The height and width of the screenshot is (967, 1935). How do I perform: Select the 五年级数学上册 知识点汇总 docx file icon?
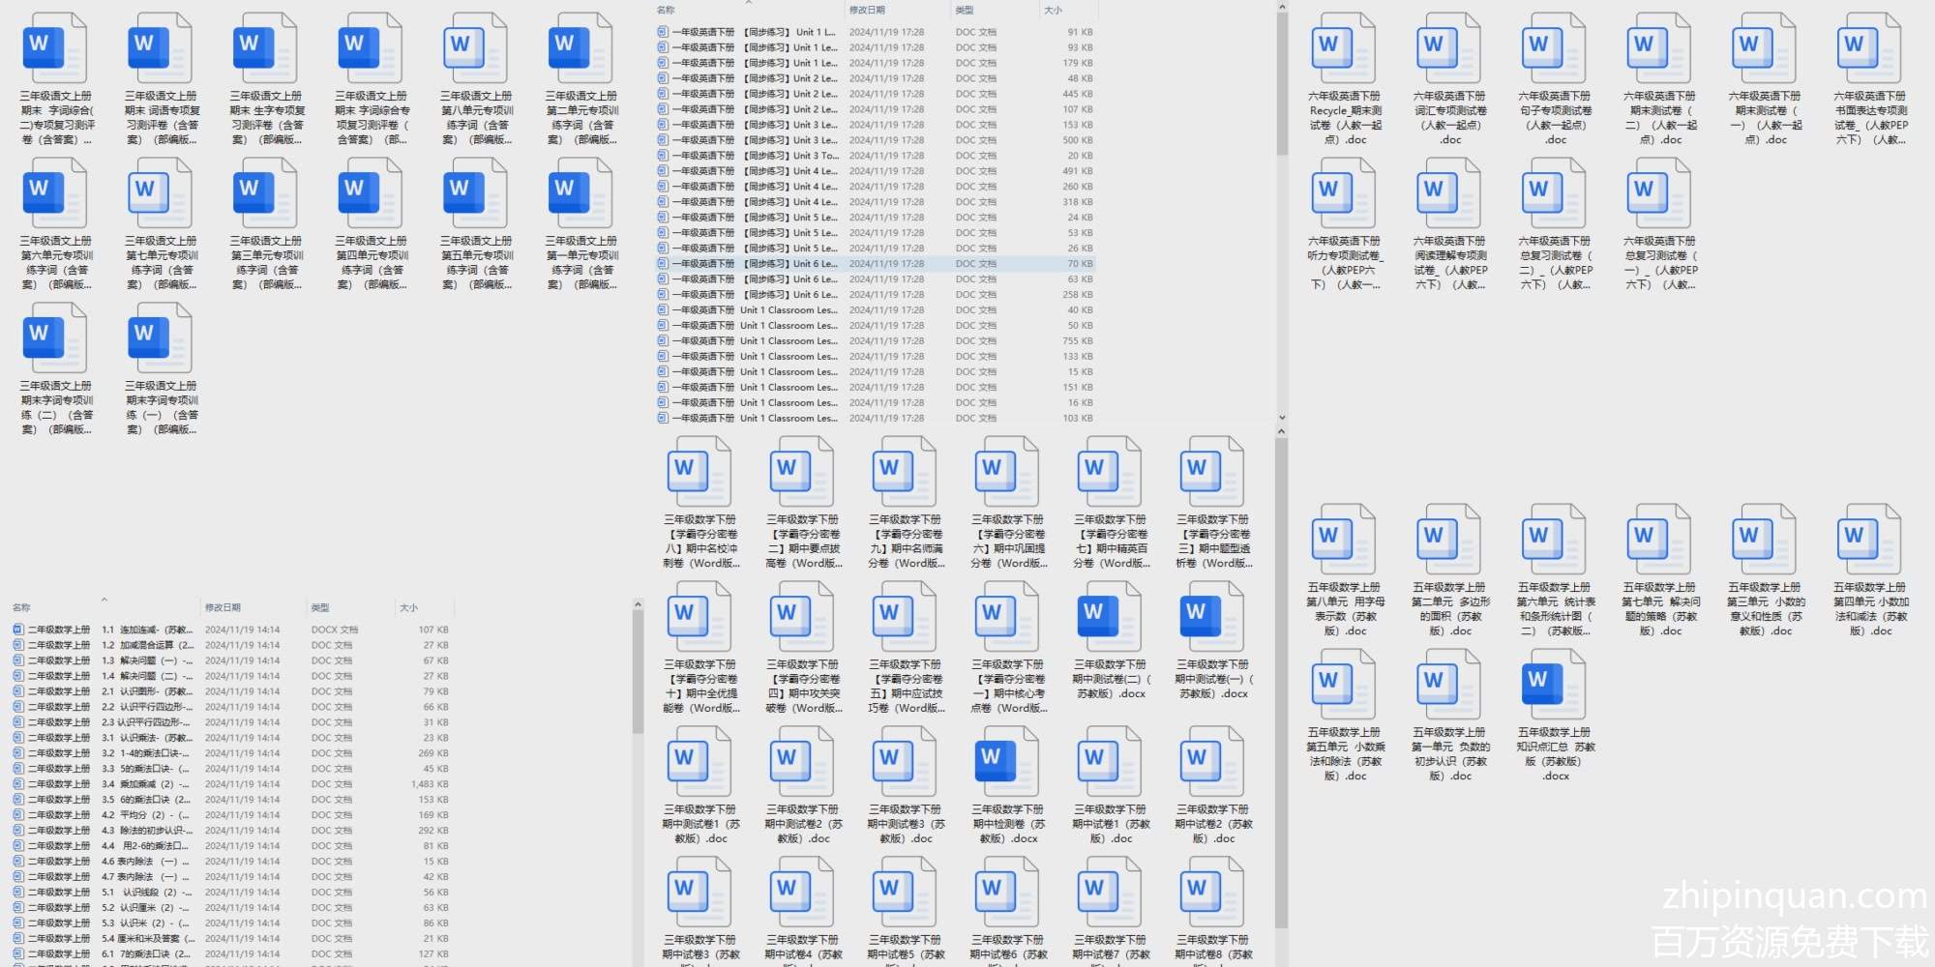point(1553,686)
